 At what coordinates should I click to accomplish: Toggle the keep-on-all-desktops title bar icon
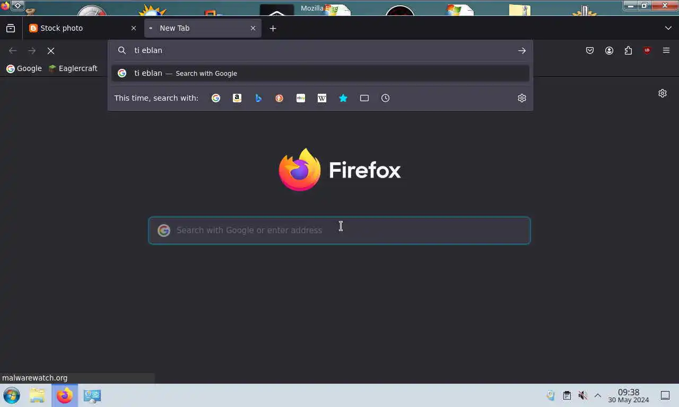tap(17, 6)
